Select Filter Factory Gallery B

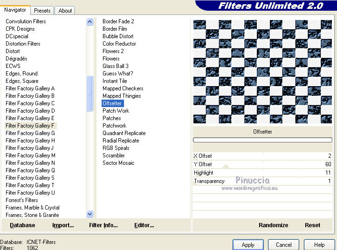[x=30, y=96]
